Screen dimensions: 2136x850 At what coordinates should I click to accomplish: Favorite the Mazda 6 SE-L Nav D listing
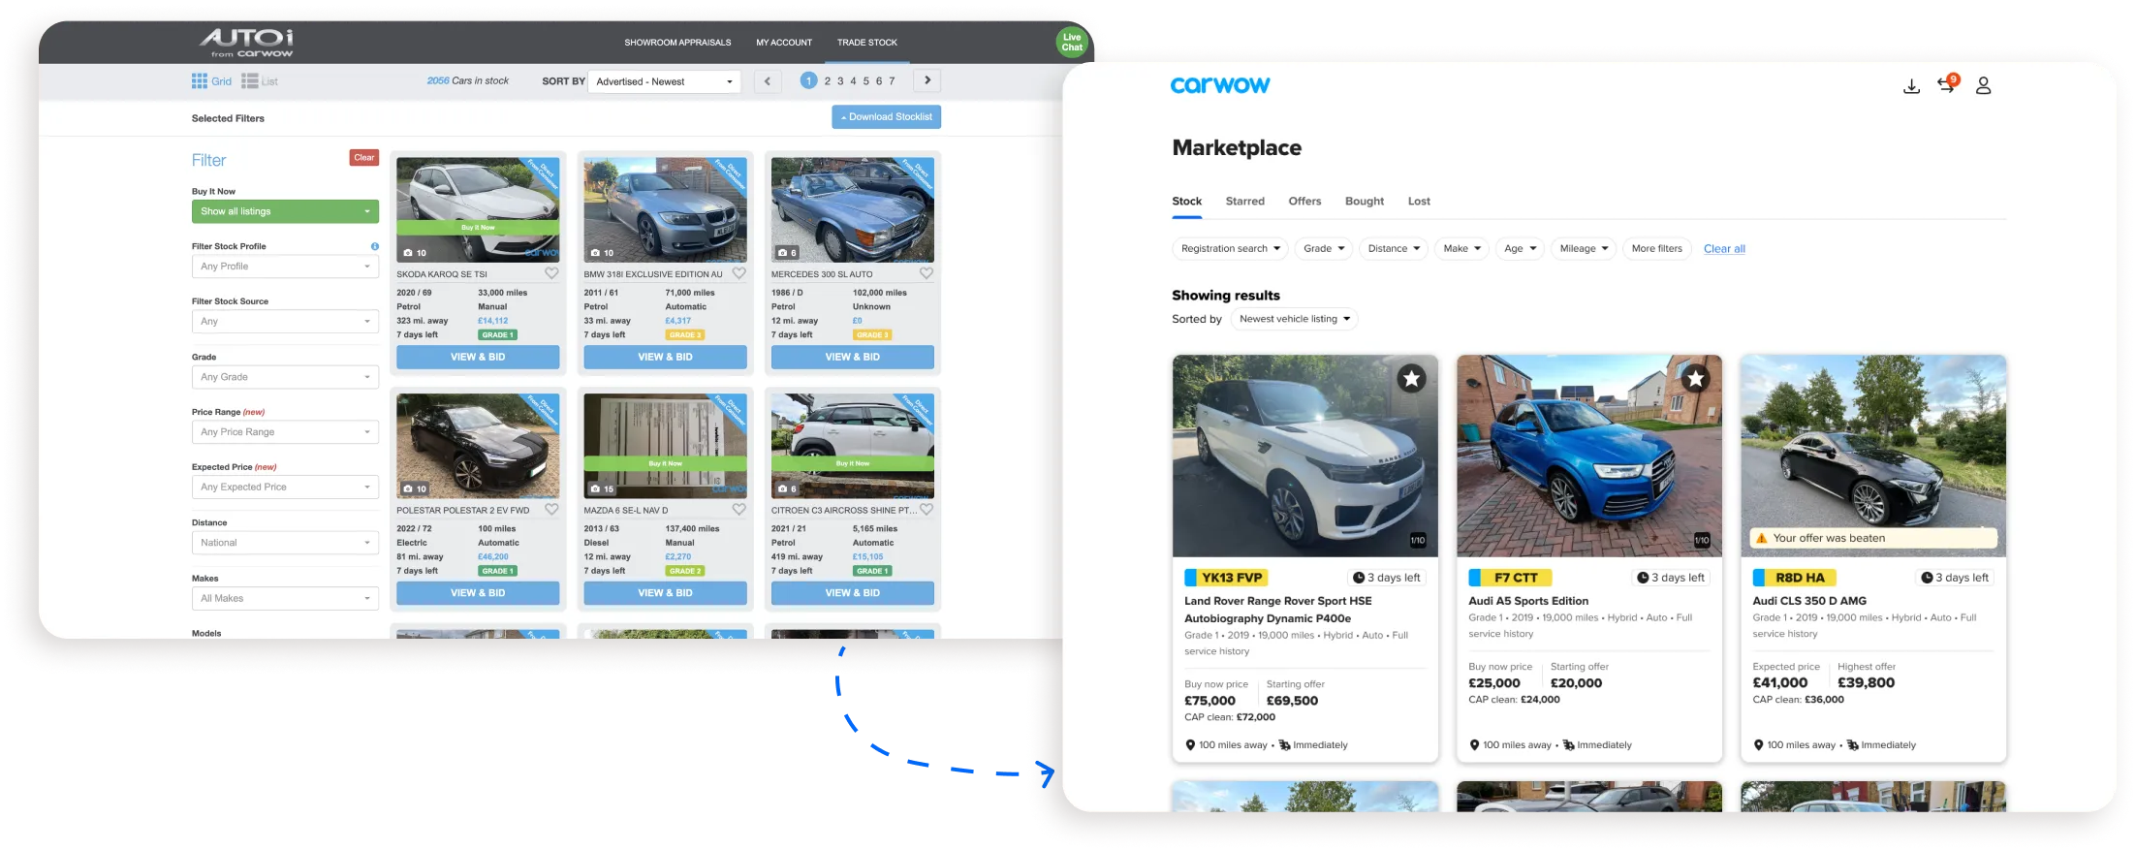[738, 509]
